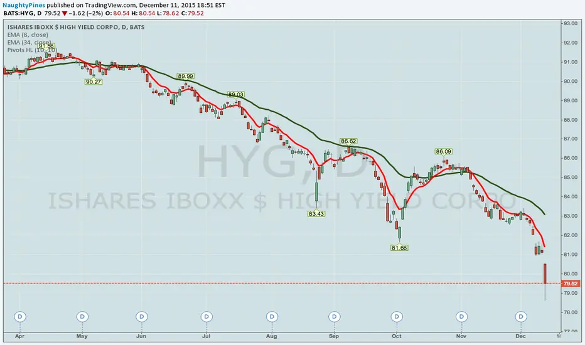Viewport: 585px width, 345px height.
Task: Click the Oct label on time axis
Action: tap(397, 336)
